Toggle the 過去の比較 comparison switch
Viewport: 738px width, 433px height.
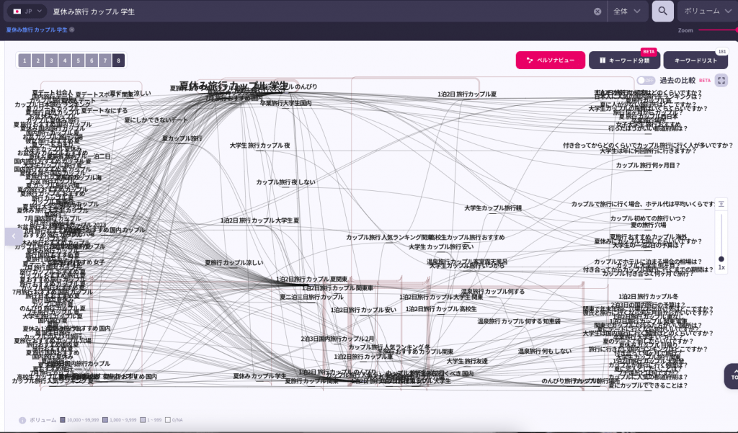pyautogui.click(x=646, y=80)
